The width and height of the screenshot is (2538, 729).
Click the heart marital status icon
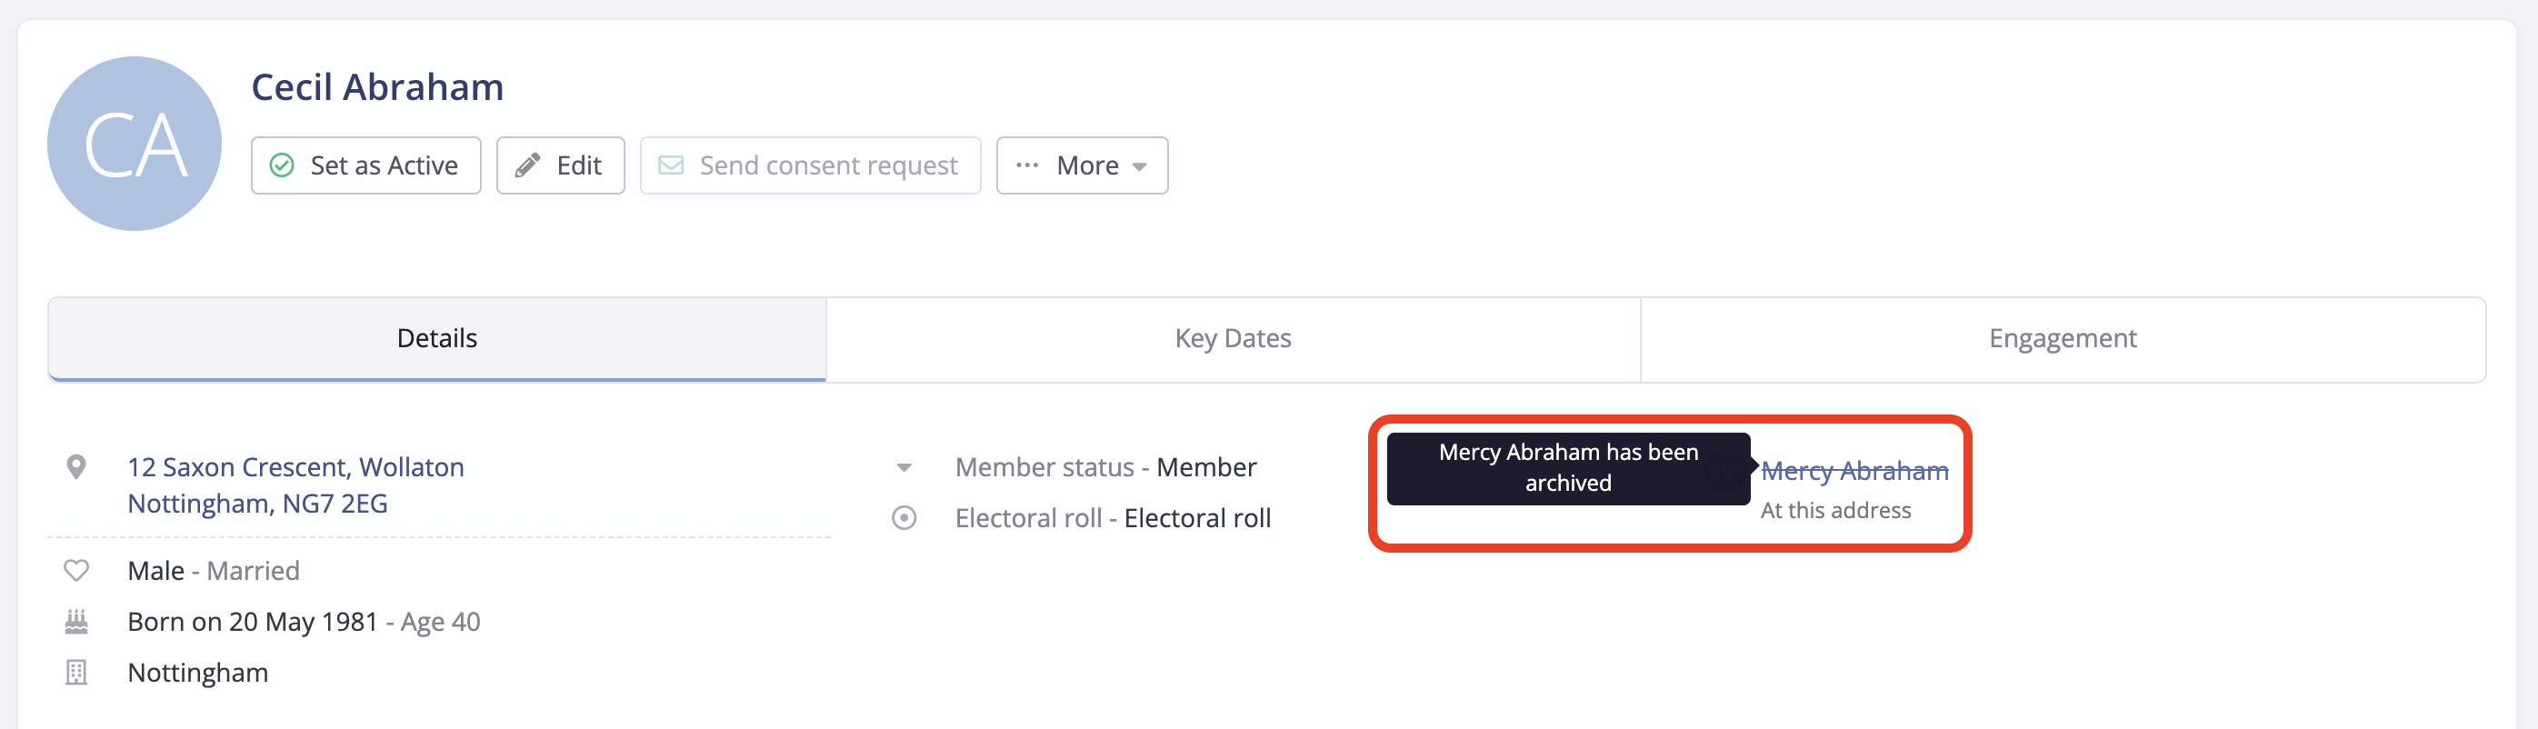tap(75, 571)
